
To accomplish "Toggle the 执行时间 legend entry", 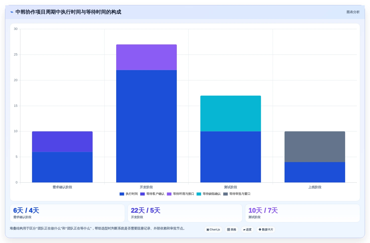I will (129, 194).
